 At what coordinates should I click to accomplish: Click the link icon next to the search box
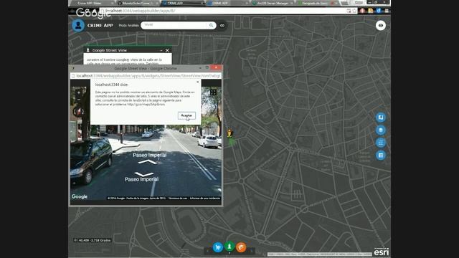[x=222, y=26]
